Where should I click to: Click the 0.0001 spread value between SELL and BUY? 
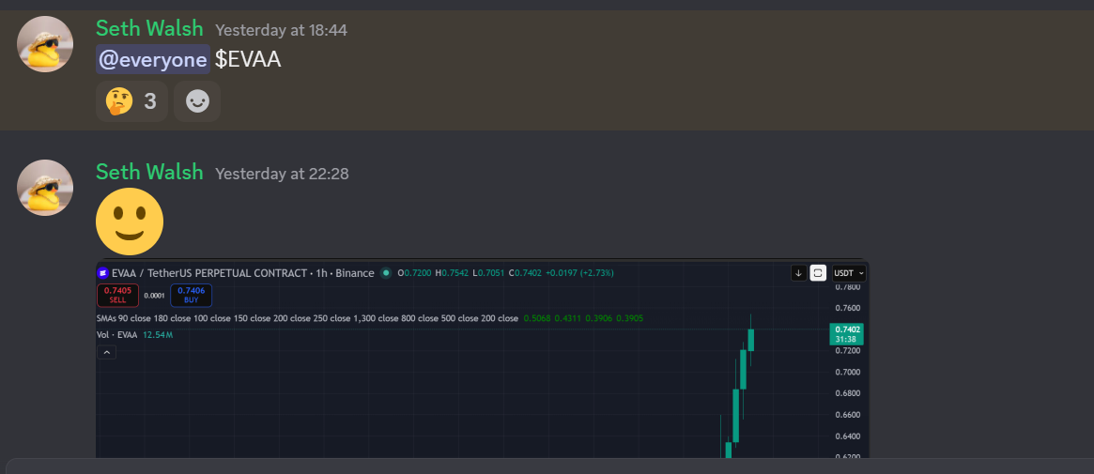pyautogui.click(x=154, y=296)
